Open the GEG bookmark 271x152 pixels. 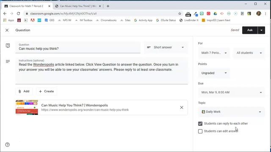coord(50,20)
